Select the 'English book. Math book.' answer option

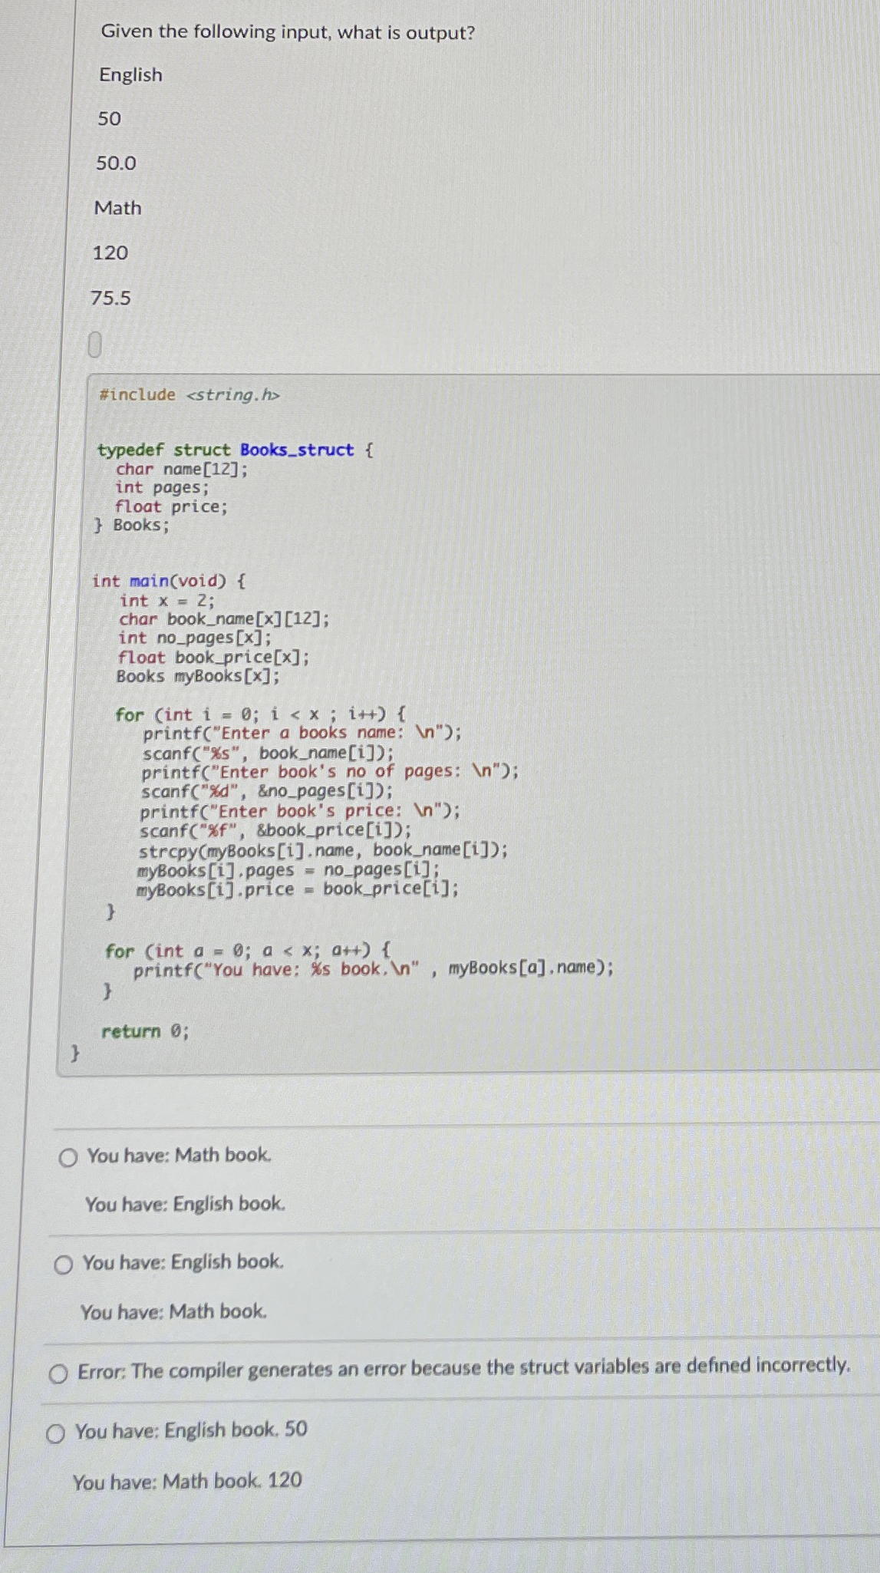(x=64, y=1265)
